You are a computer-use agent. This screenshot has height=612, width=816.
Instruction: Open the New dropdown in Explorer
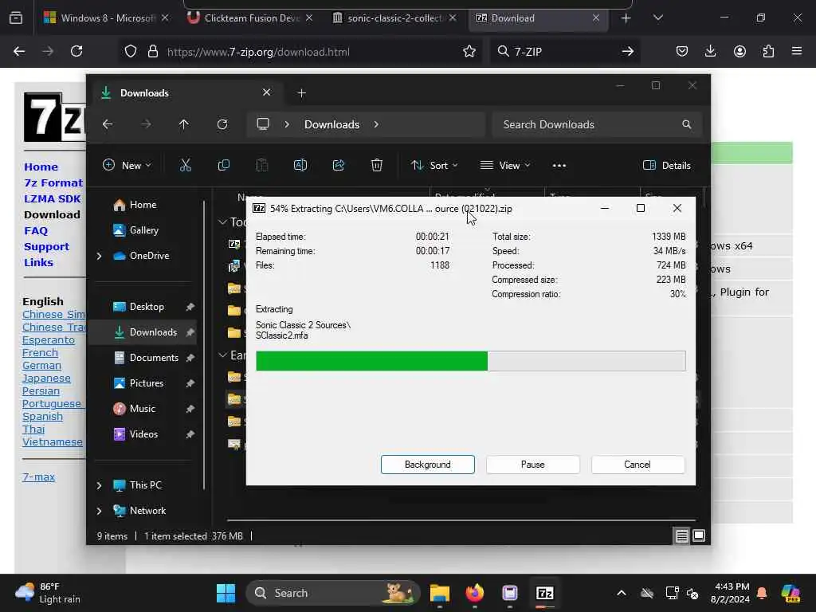[x=127, y=166]
